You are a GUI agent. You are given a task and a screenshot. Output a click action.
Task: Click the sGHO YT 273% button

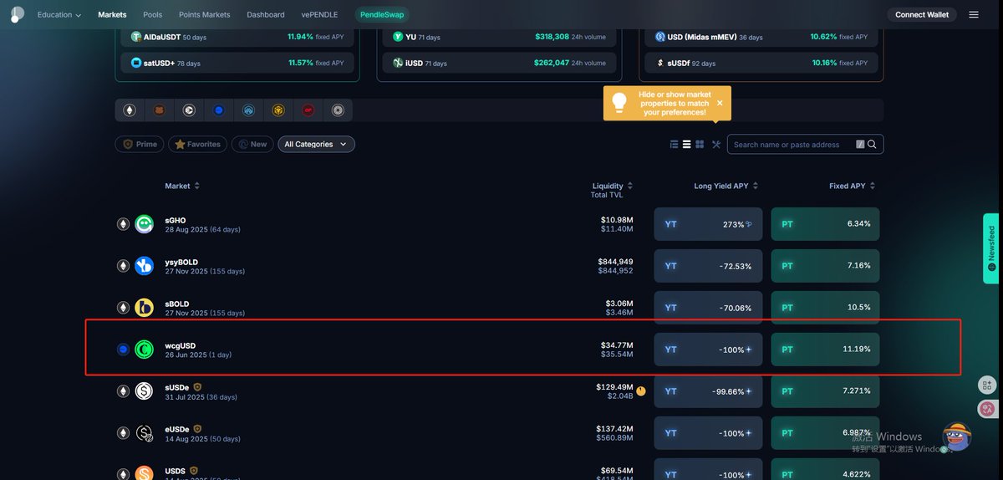coord(708,224)
